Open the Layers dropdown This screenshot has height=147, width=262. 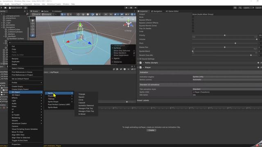[x=248, y=8]
